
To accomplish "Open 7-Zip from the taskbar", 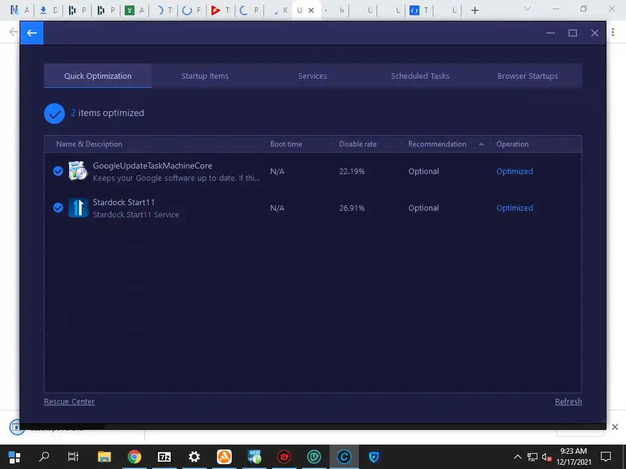I will coord(164,457).
